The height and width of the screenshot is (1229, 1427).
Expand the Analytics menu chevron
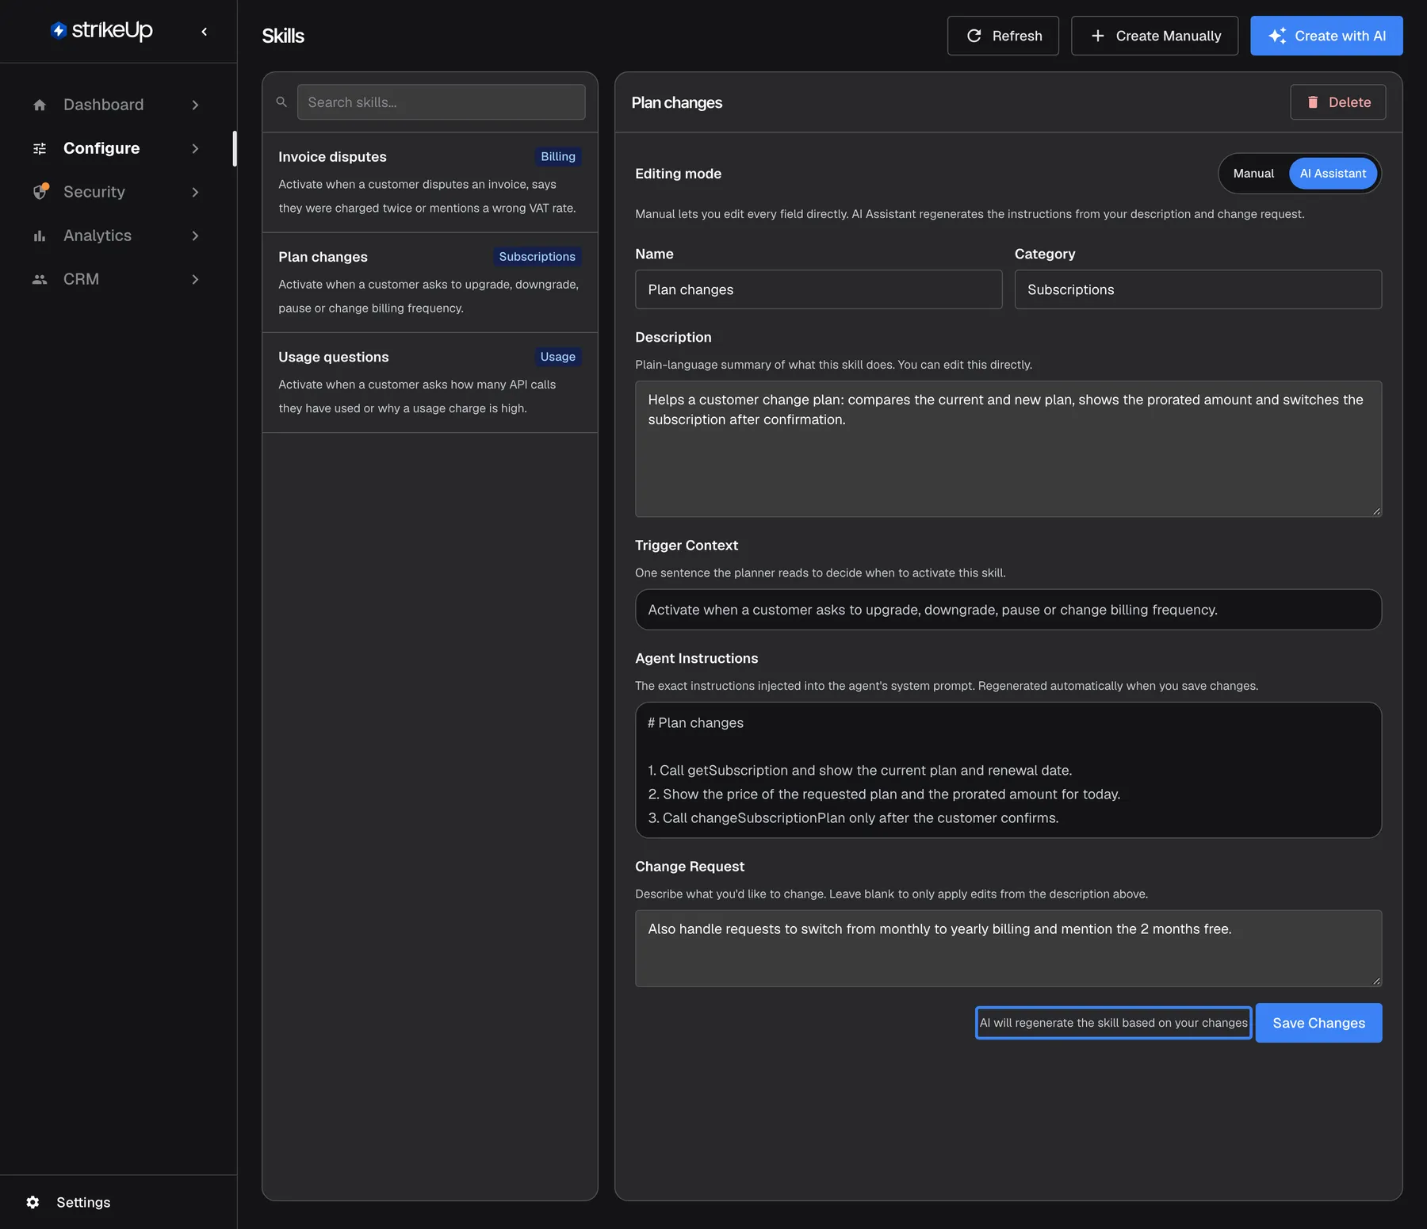[195, 235]
